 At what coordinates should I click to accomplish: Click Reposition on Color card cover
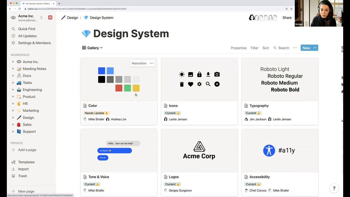[x=139, y=63]
